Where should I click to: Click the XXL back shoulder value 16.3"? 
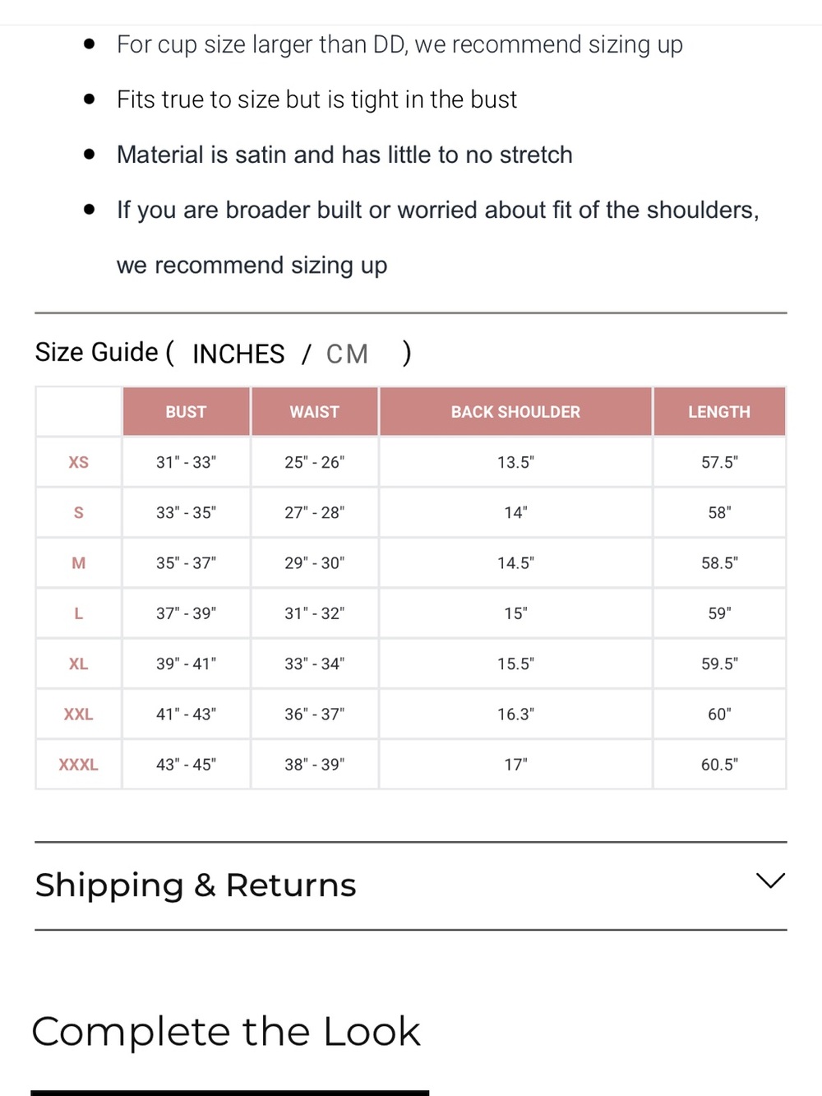(x=515, y=714)
